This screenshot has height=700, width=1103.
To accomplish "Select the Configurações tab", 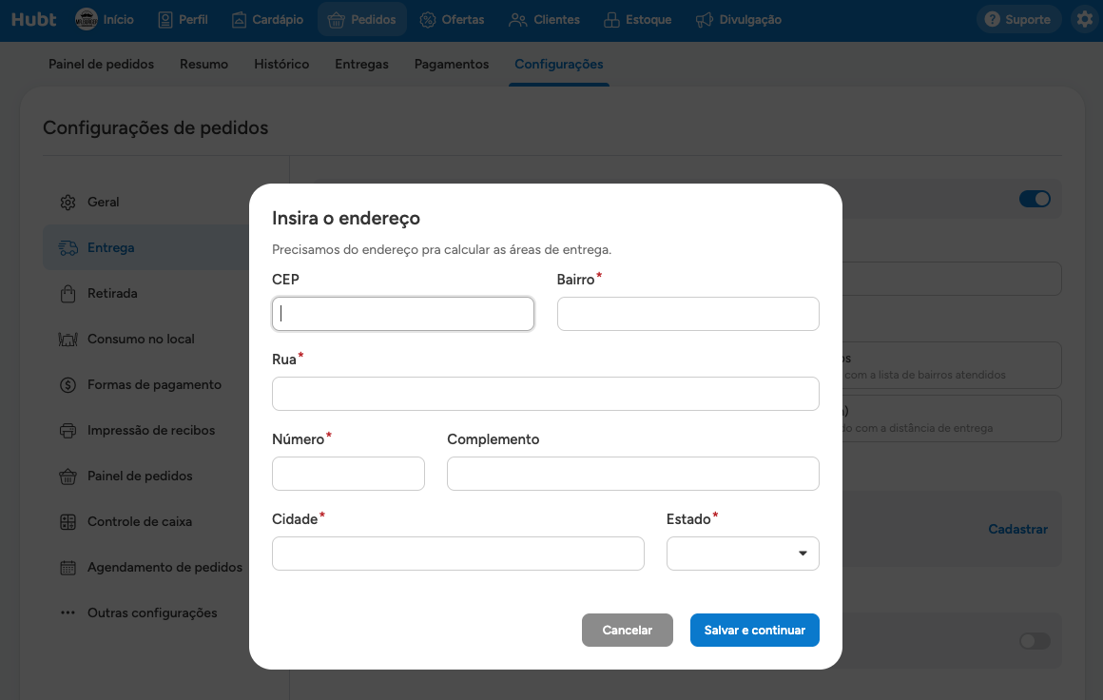I will pyautogui.click(x=559, y=64).
